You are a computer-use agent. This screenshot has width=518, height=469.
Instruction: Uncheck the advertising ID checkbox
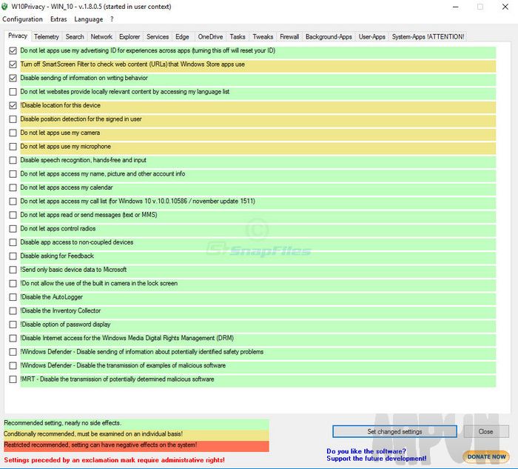pos(13,50)
